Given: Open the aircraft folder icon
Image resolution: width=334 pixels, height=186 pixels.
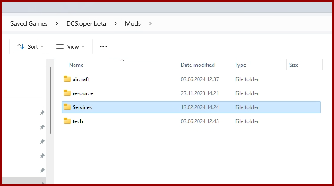Looking at the screenshot, I should coord(67,79).
